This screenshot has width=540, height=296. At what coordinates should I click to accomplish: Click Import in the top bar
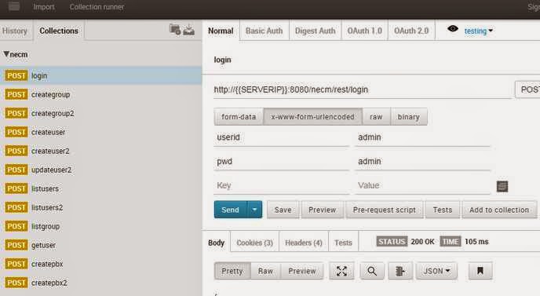click(x=44, y=7)
